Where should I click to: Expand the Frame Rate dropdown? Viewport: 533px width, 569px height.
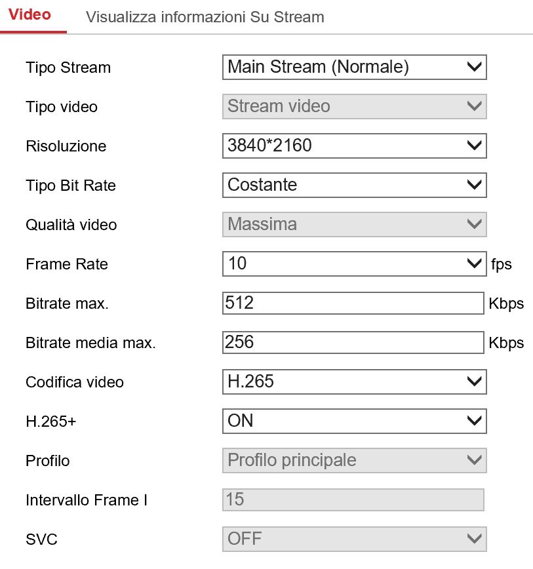pos(354,264)
